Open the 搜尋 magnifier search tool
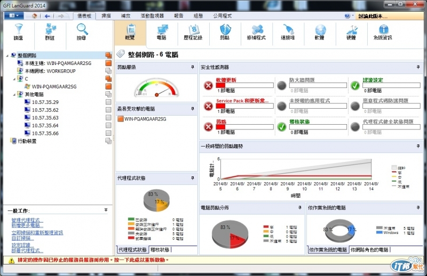 [82, 32]
